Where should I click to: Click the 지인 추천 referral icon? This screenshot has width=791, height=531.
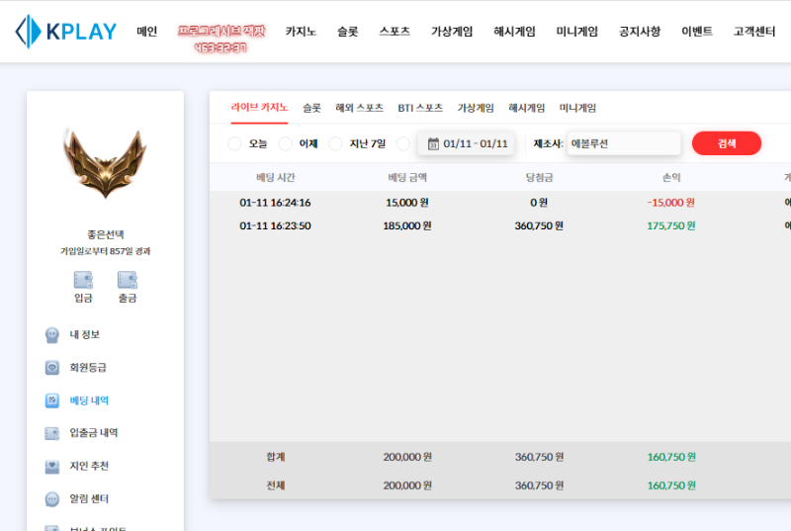[52, 466]
